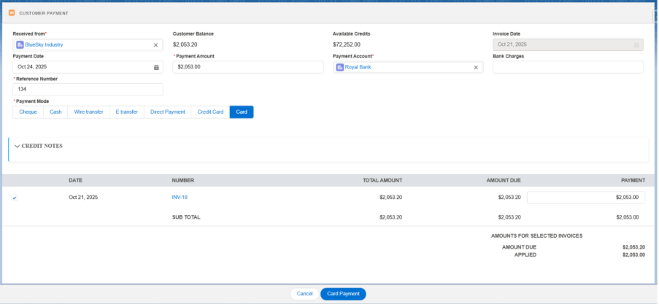Click the Bank Charges input field

point(568,67)
